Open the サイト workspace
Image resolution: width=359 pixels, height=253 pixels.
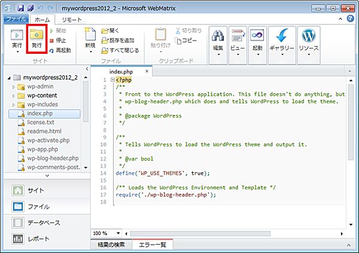tap(47, 190)
